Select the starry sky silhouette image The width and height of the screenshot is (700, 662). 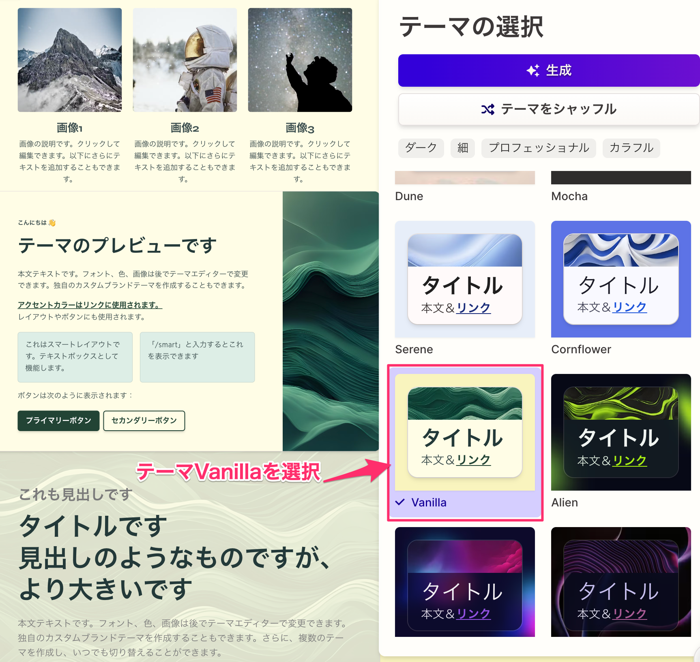(x=300, y=60)
